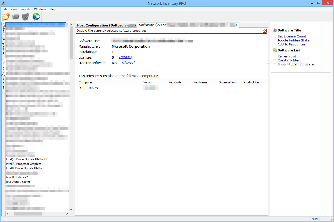This screenshot has width=334, height=222.
Task: Open the View menu
Action: pos(14,9)
